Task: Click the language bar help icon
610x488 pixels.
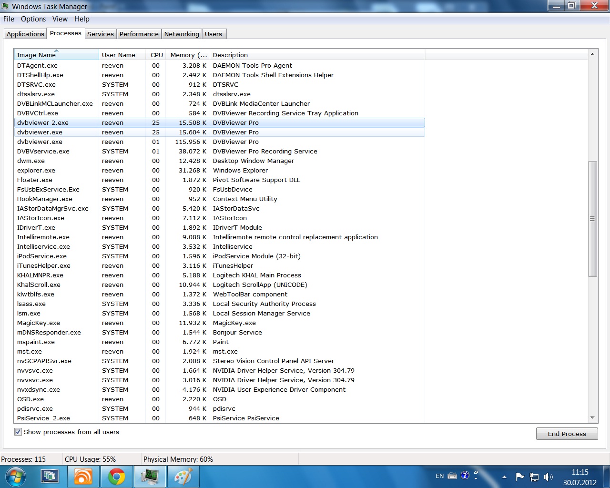Action: click(465, 475)
